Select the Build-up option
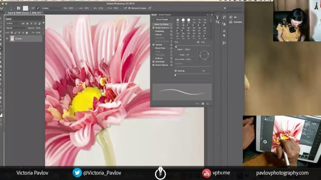Viewport: 321px width, 180px height. coord(159,58)
